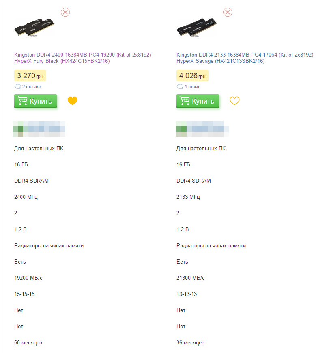Buy the 3 270 грн Fury kit
The height and width of the screenshot is (353, 316).
35,101
